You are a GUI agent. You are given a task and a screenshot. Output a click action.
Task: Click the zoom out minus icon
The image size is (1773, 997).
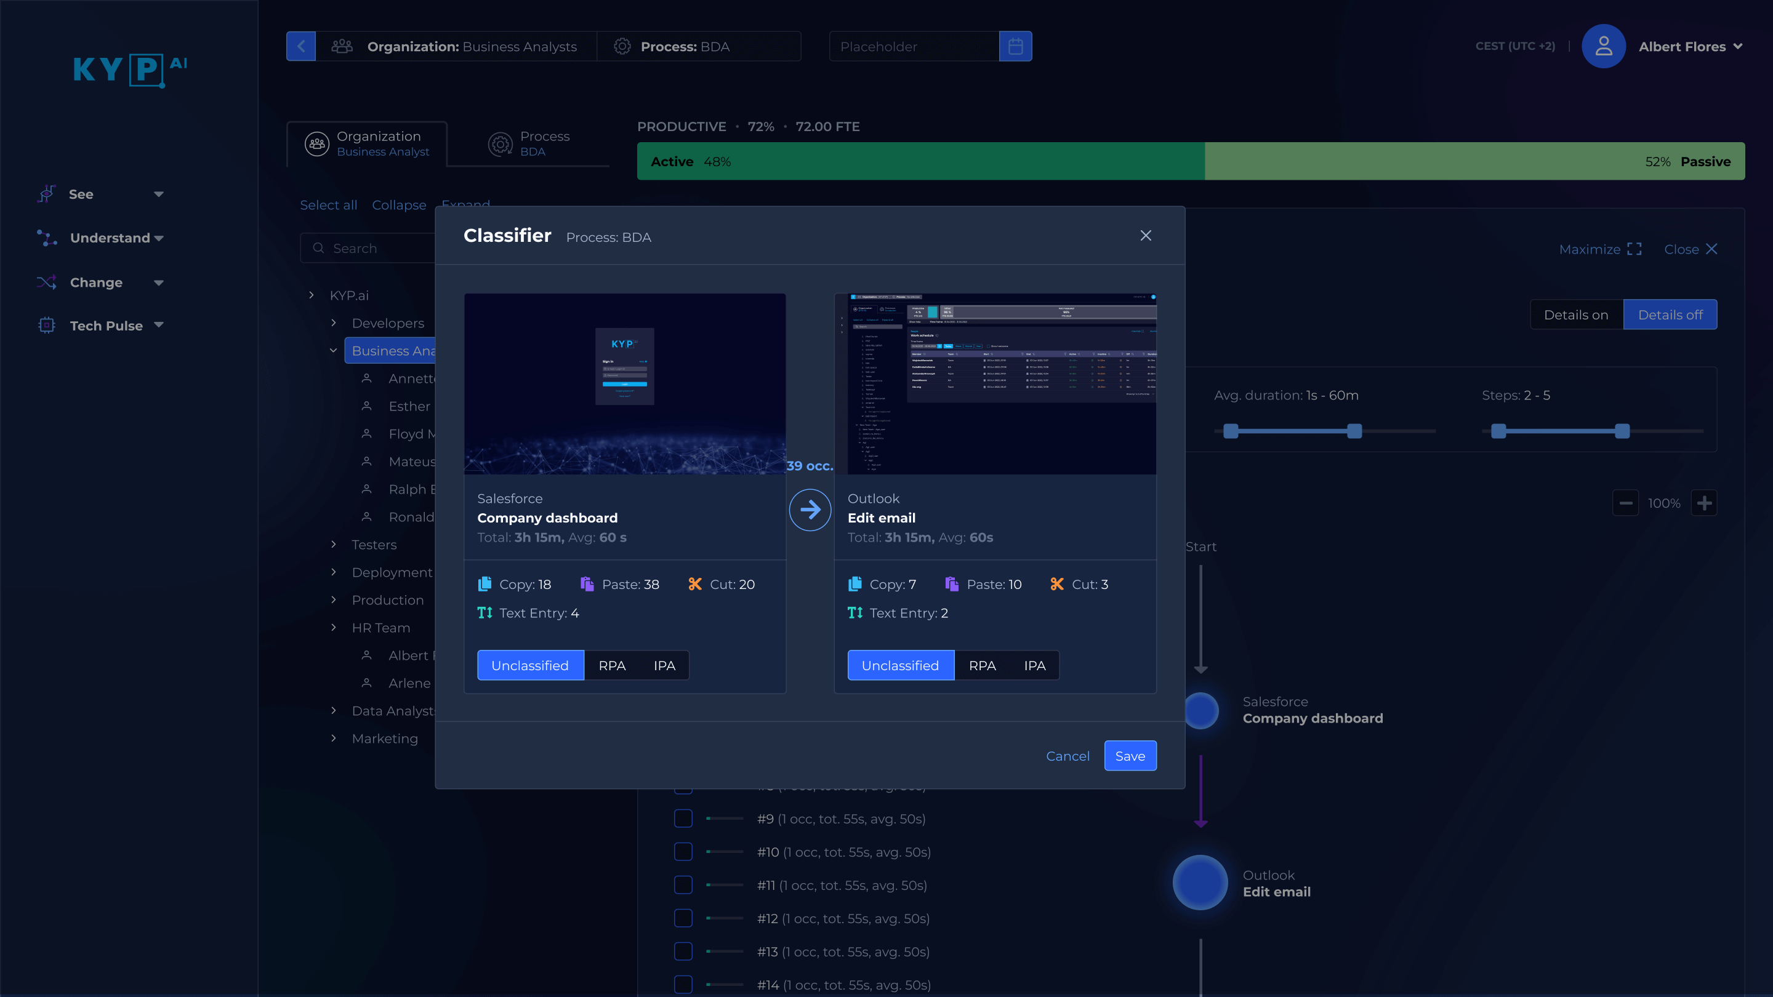pos(1626,503)
